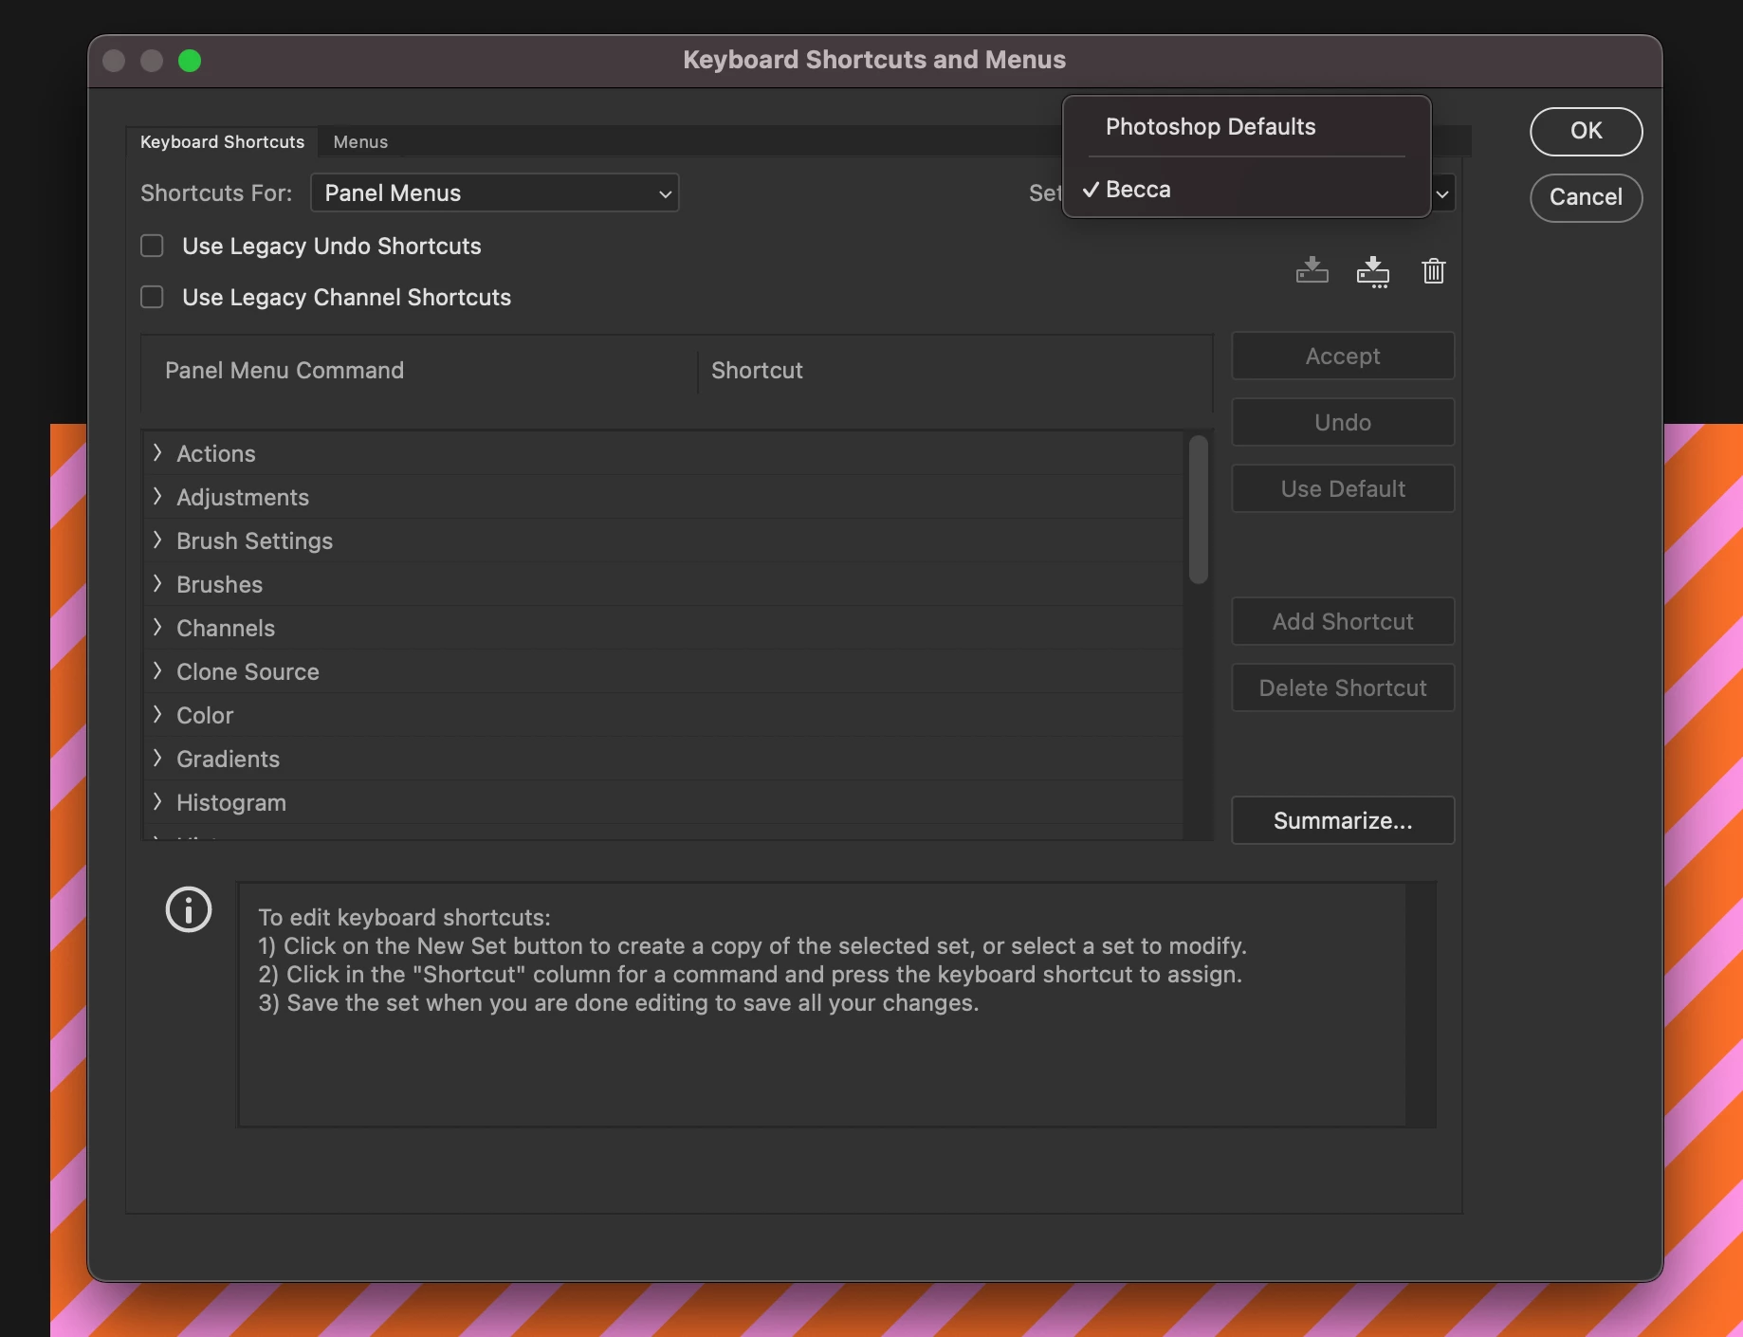Click the Set dropdown arrow
This screenshot has height=1337, width=1743.
point(1442,194)
